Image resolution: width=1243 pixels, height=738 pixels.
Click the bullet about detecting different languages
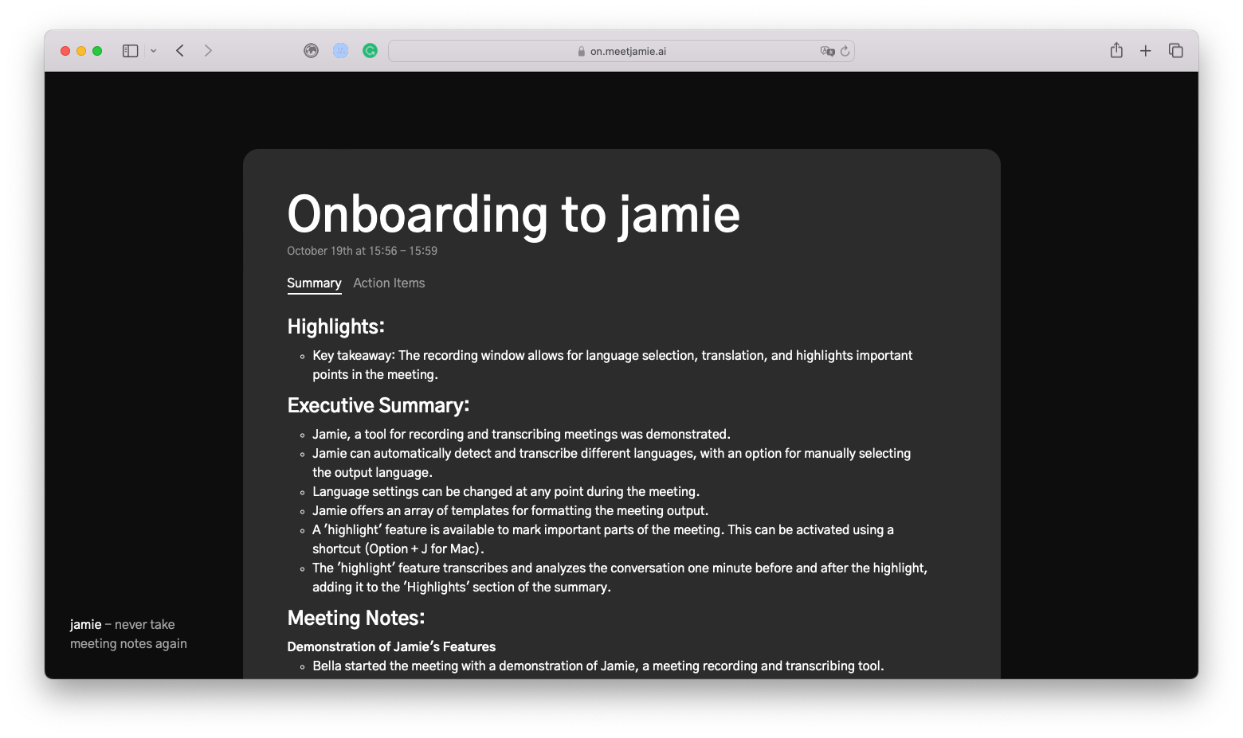coord(611,463)
